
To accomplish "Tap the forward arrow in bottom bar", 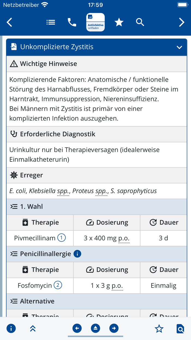I will [x=114, y=328].
